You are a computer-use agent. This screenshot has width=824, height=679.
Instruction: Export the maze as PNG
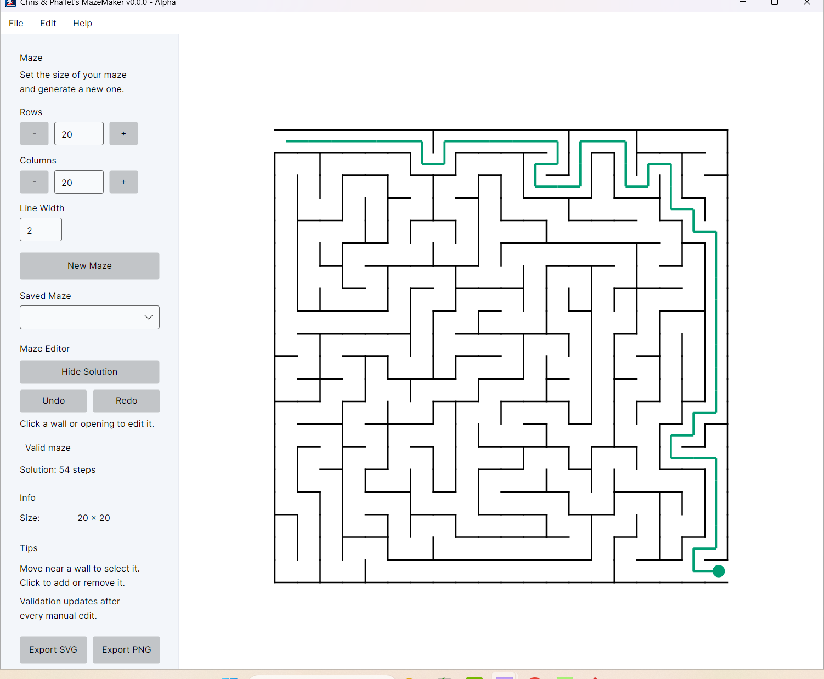126,650
